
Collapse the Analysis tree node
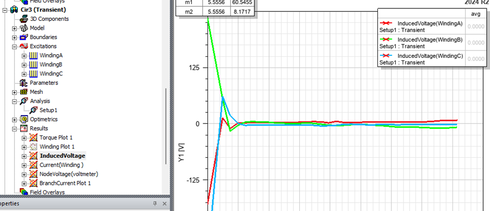(x=15, y=102)
